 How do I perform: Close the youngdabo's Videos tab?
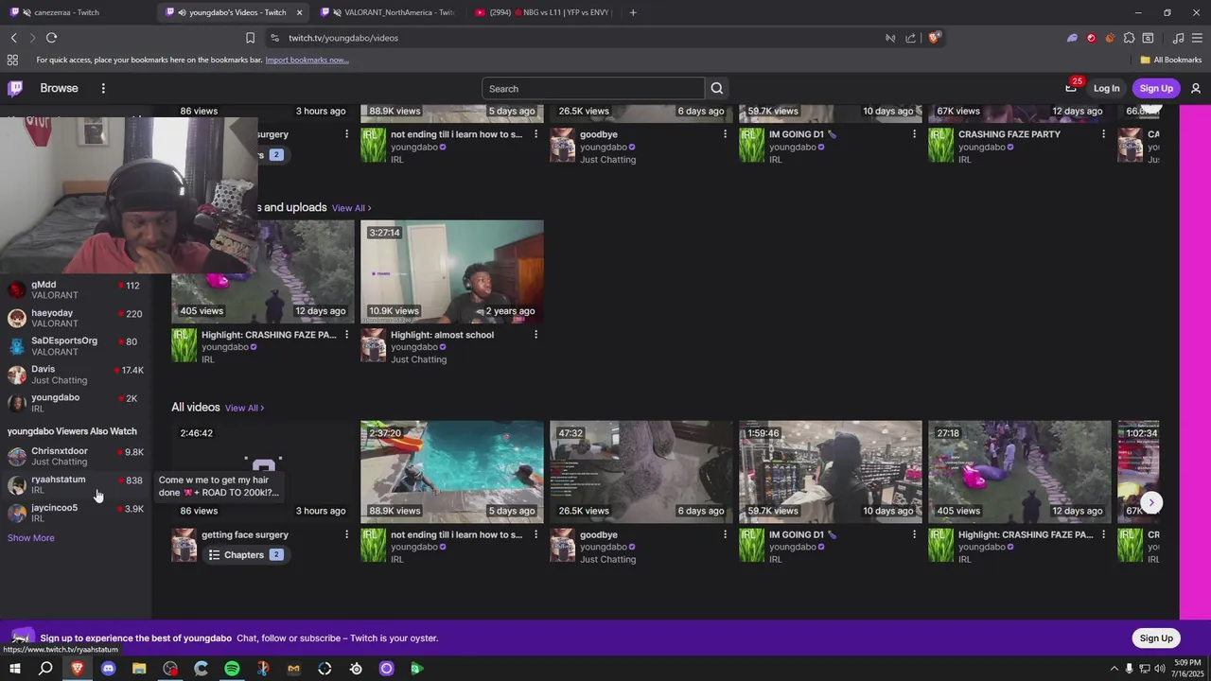pos(300,12)
